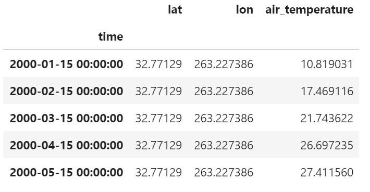Click the air_temperature column header
Viewport: 370px width, 192px height.
point(310,10)
